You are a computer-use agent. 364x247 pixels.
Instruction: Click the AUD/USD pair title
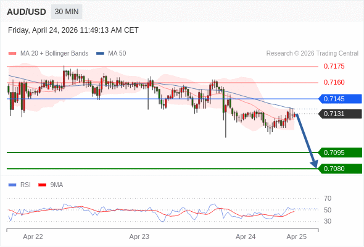pos(27,12)
